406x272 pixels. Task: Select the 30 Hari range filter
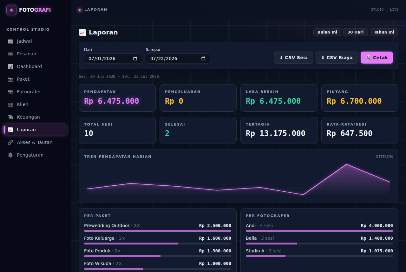click(x=356, y=32)
